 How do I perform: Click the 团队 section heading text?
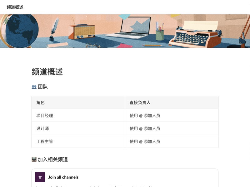pos(42,86)
